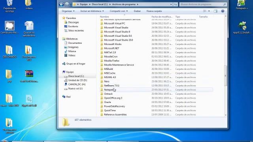This screenshot has height=142, width=253.
Task: Select Unidad de CD (D:) drive
Action: (x=76, y=80)
